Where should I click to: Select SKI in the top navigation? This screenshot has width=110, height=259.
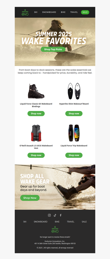(x=36, y=12)
